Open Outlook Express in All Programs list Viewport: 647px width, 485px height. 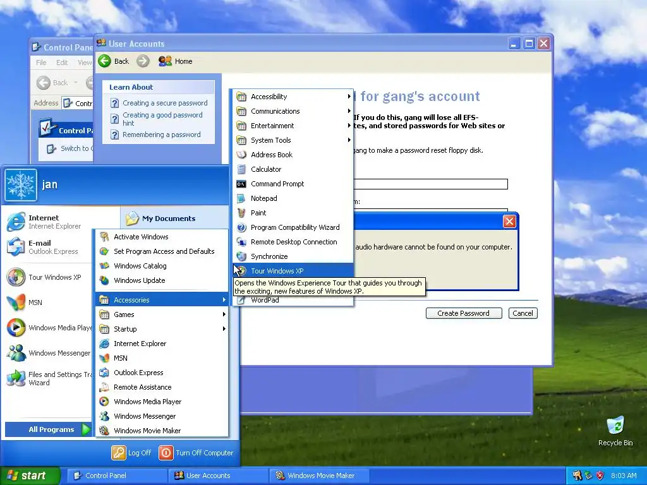[162, 373]
